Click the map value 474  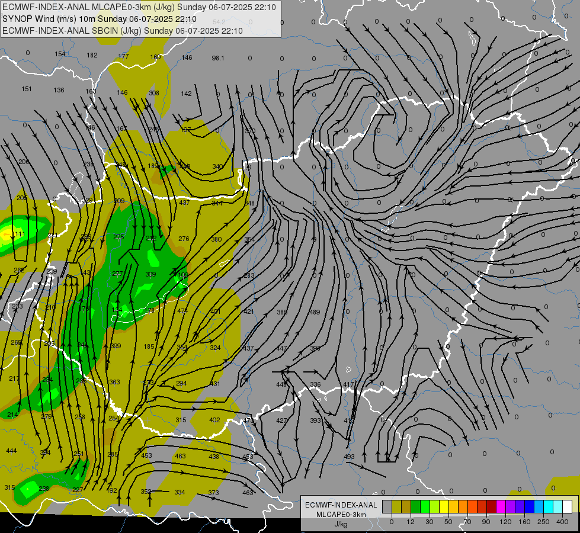coord(182,311)
